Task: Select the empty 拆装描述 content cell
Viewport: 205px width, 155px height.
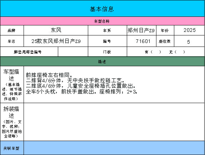Action: point(114,122)
